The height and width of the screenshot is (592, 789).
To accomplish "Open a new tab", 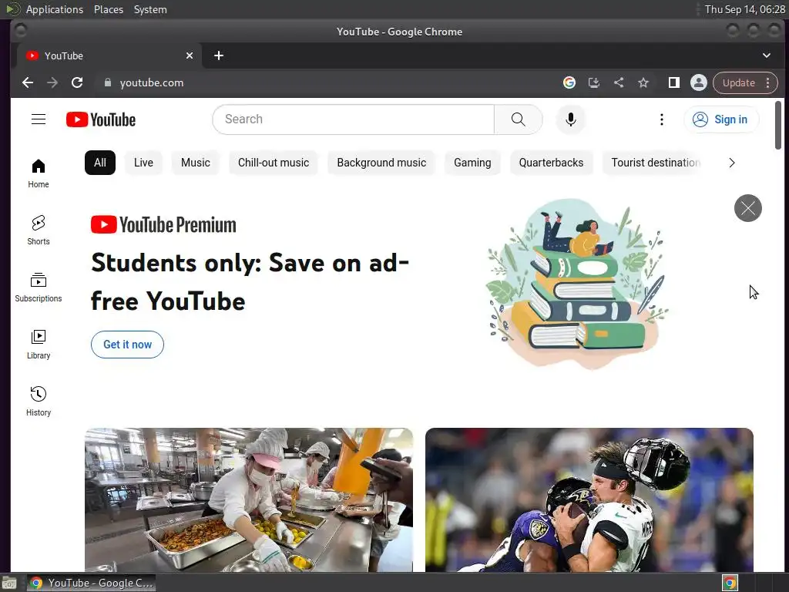I will click(x=218, y=55).
